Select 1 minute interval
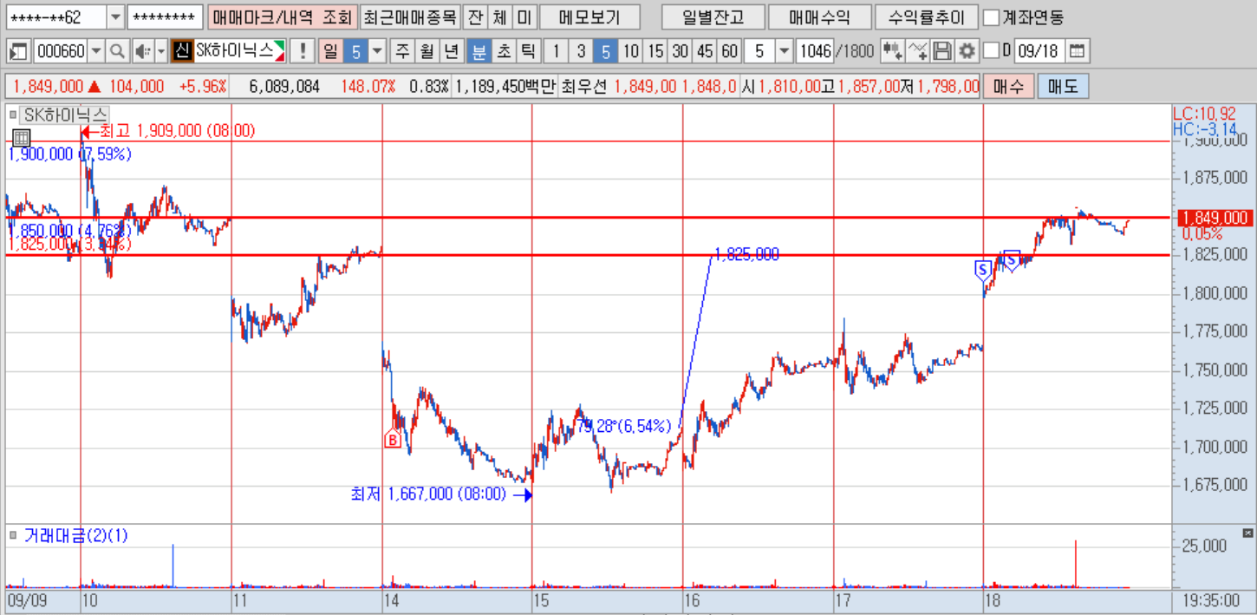 pos(556,51)
